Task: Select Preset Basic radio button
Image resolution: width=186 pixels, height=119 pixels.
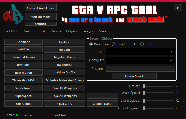Action: [x=91, y=44]
